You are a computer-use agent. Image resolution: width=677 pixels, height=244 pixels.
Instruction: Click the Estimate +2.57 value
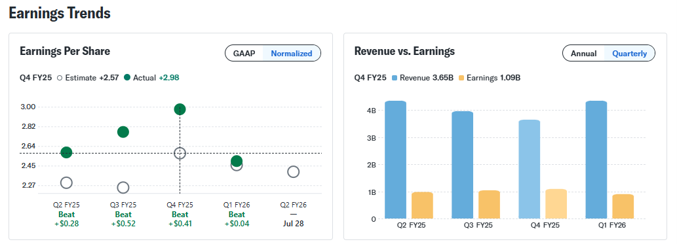tap(109, 78)
